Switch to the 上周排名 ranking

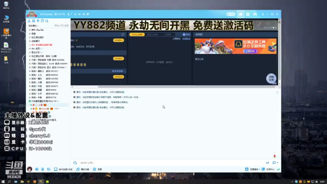click(x=176, y=39)
